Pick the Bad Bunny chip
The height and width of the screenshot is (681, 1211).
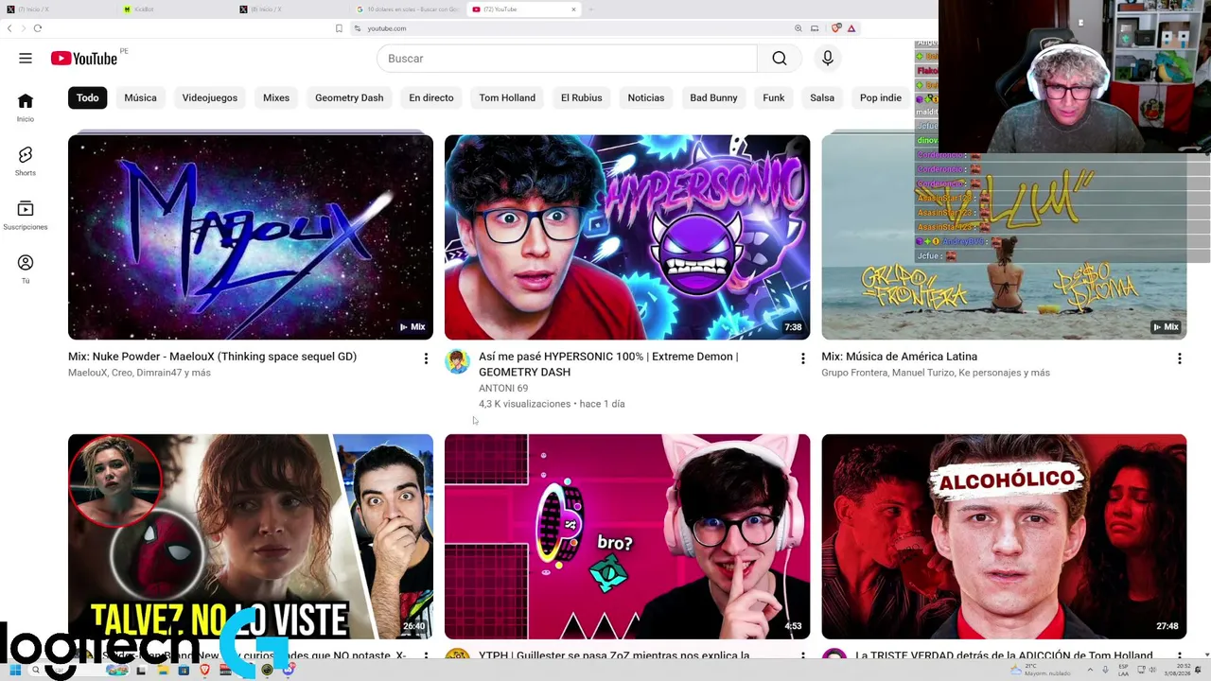pos(713,97)
